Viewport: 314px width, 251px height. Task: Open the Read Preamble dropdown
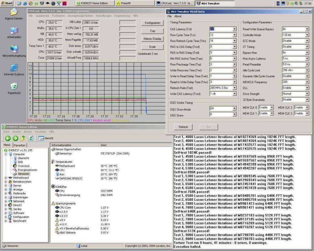point(307,64)
